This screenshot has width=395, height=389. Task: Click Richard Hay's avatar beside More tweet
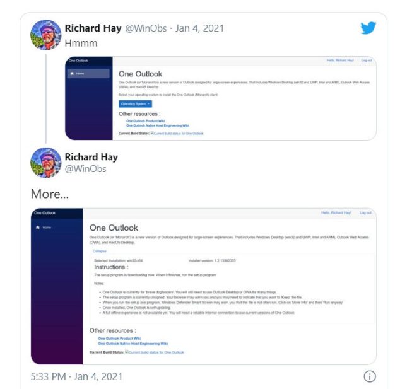point(46,163)
